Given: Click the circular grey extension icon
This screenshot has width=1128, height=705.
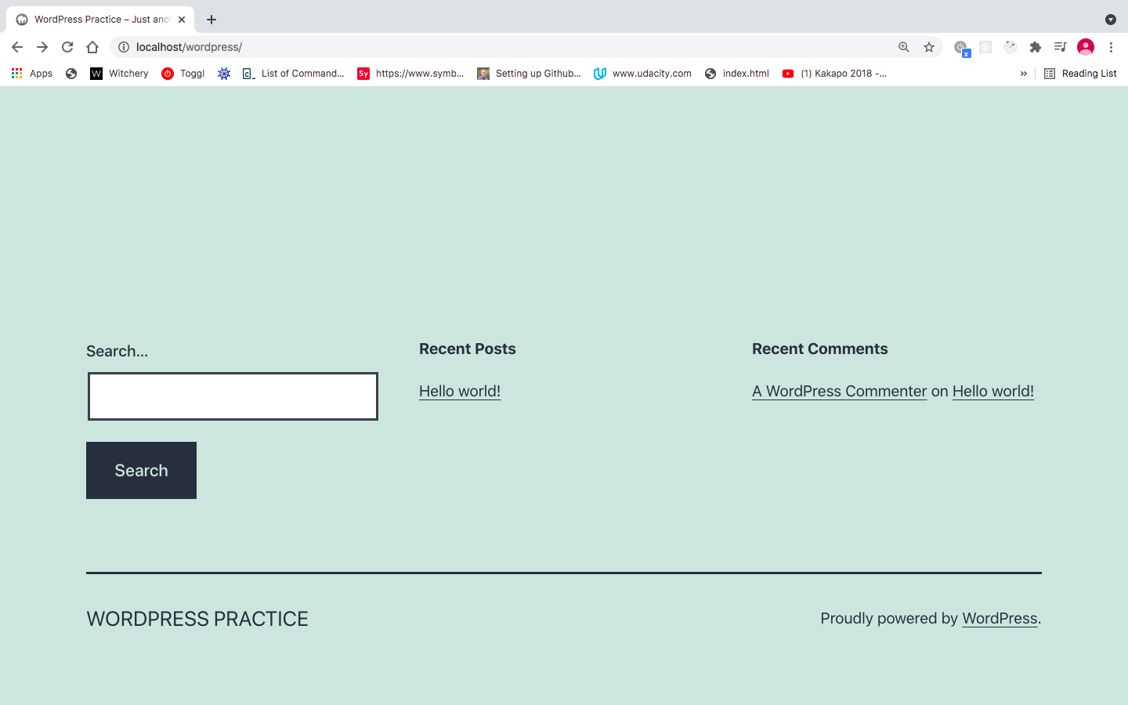Looking at the screenshot, I should pos(1010,47).
